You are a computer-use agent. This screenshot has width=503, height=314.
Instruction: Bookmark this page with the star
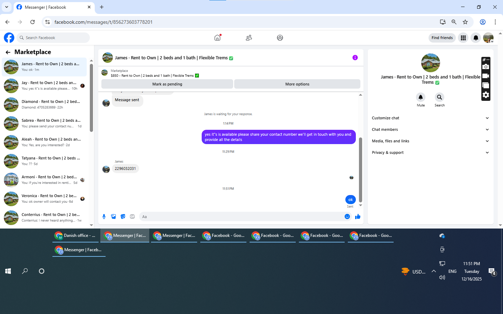coord(465,22)
